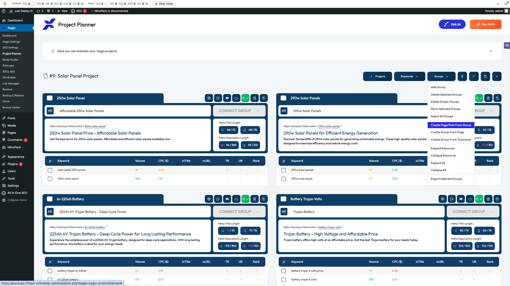The image size is (510, 286).
Task: Select the 6v 225ah Battery group checkbox
Action: [x=50, y=199]
